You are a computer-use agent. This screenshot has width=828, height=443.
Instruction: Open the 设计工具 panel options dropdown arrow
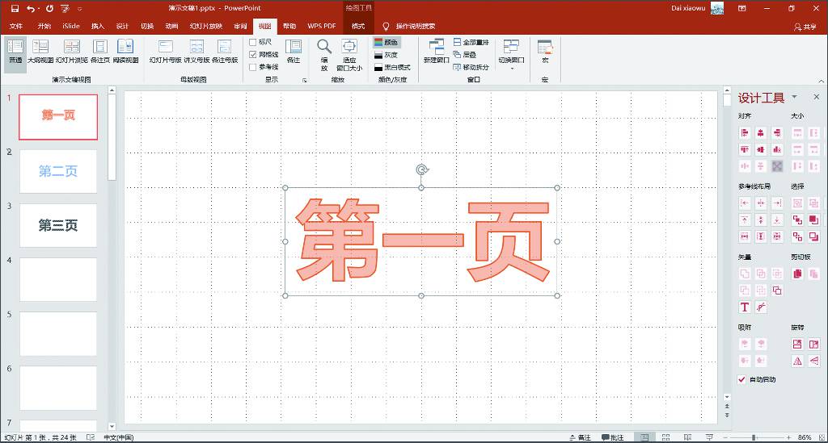pos(794,97)
